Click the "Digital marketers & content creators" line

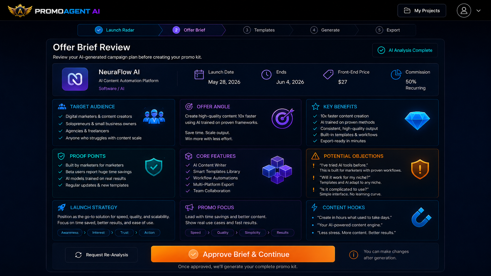click(x=99, y=116)
